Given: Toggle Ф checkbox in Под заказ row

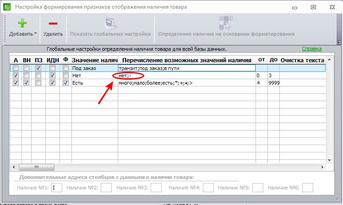Looking at the screenshot, I should click(65, 68).
